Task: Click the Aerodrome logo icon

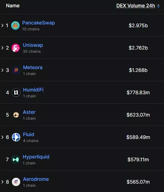Action: point(16,182)
